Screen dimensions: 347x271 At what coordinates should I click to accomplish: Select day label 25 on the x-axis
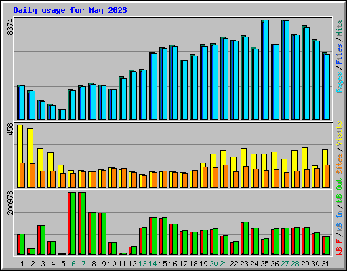(264, 264)
